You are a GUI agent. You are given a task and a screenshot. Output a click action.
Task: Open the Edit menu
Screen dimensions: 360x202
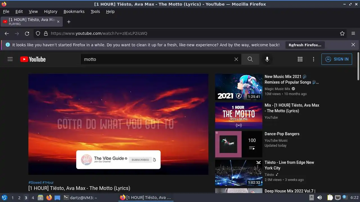(19, 12)
